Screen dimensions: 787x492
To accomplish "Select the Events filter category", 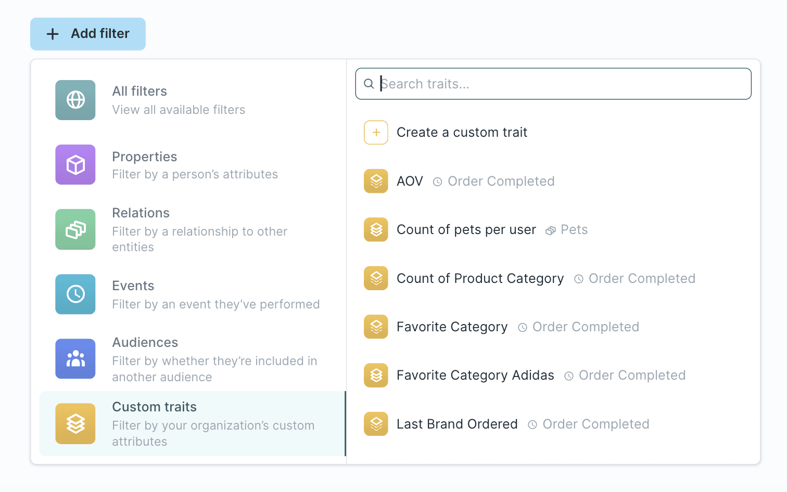I will tap(156, 294).
